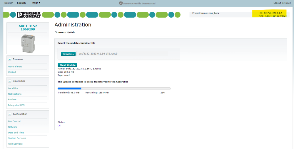Click the update container filename field

(x=122, y=54)
